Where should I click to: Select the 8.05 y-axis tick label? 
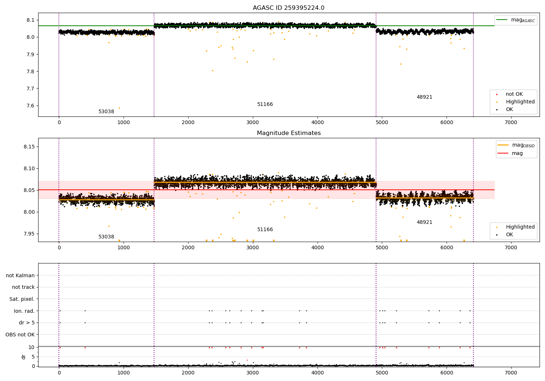pos(29,190)
